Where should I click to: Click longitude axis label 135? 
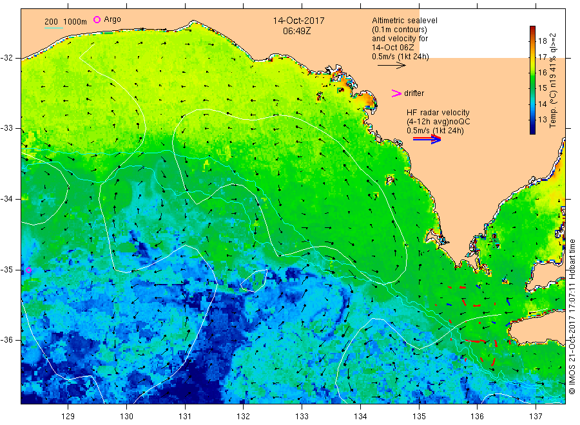[x=419, y=416]
